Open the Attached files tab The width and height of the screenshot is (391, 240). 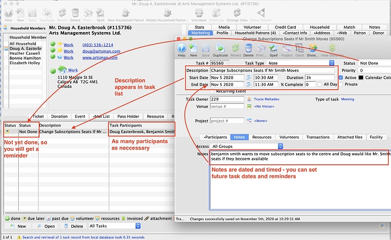(x=350, y=137)
